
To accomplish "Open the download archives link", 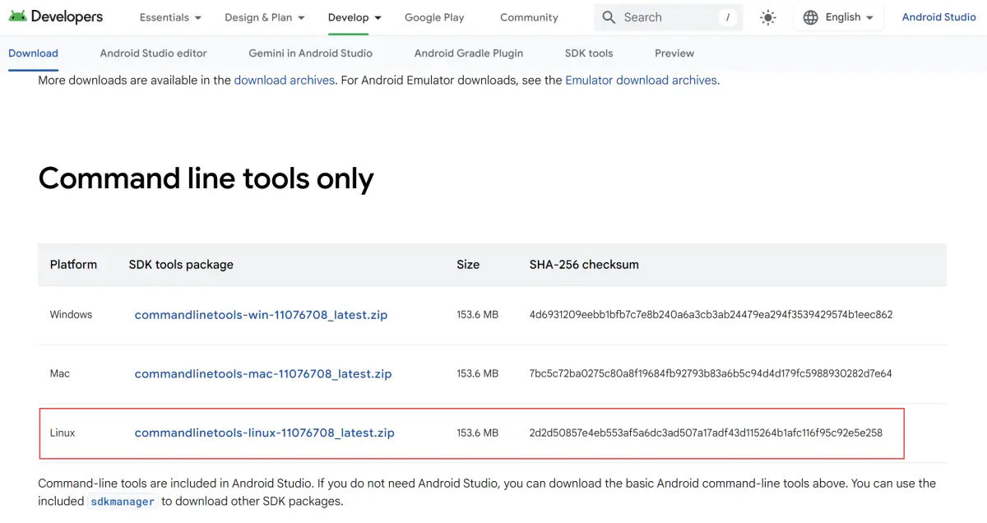I will 285,81.
